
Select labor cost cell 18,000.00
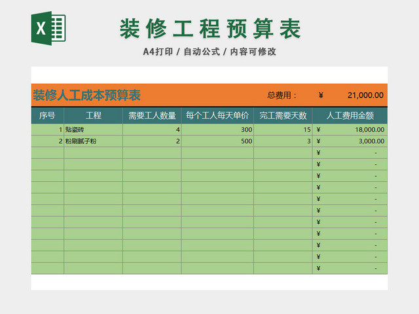(x=350, y=130)
